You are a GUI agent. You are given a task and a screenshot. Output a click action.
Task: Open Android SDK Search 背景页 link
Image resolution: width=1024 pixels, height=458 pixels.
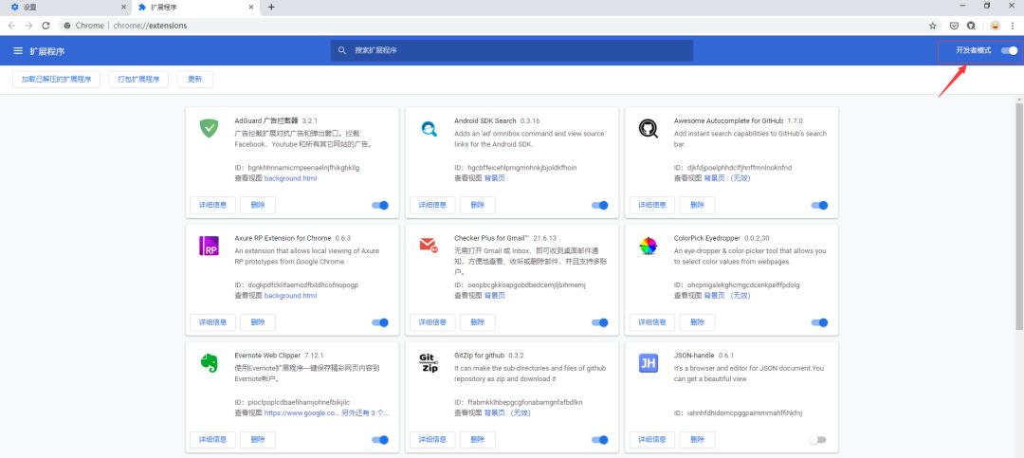click(494, 177)
